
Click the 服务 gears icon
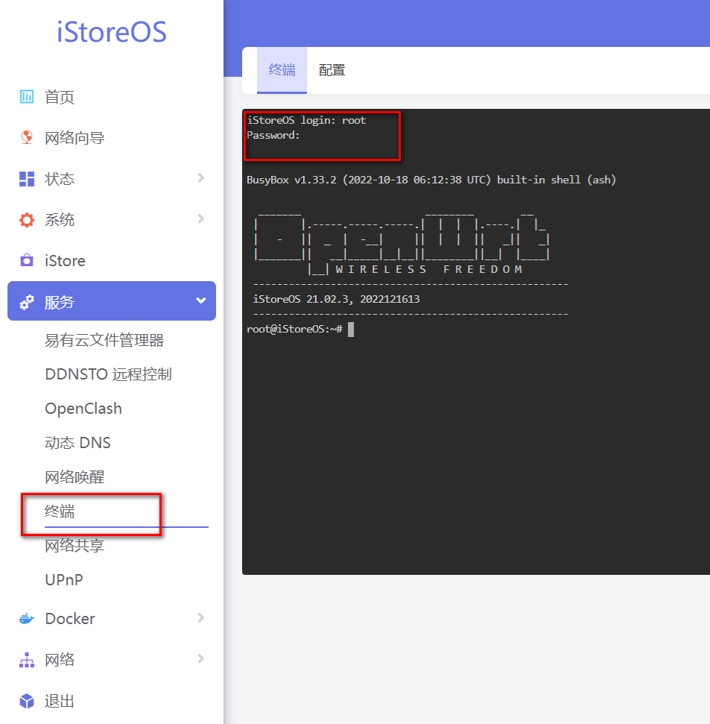click(27, 302)
